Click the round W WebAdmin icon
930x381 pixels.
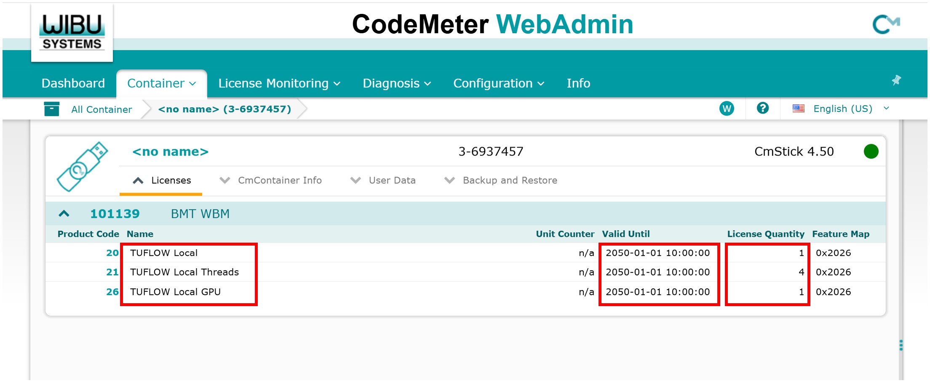click(x=727, y=108)
